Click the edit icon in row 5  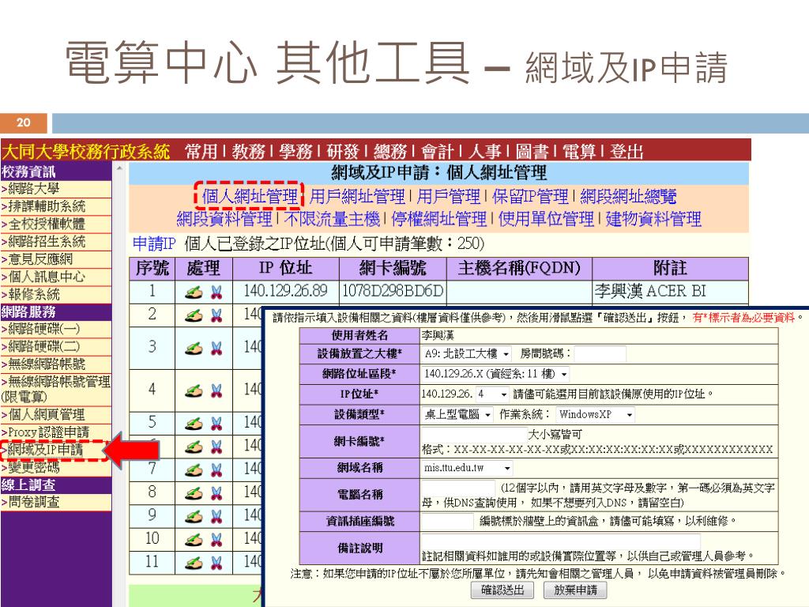point(194,424)
